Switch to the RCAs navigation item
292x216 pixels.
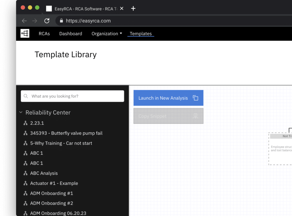(x=44, y=33)
